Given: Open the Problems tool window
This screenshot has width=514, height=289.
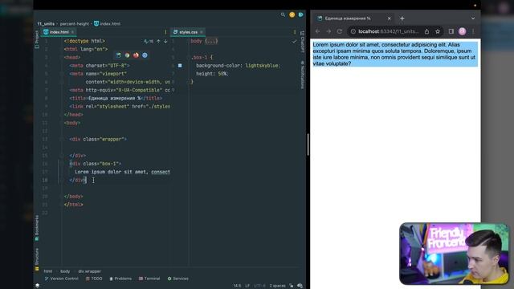Looking at the screenshot, I should (120, 279).
